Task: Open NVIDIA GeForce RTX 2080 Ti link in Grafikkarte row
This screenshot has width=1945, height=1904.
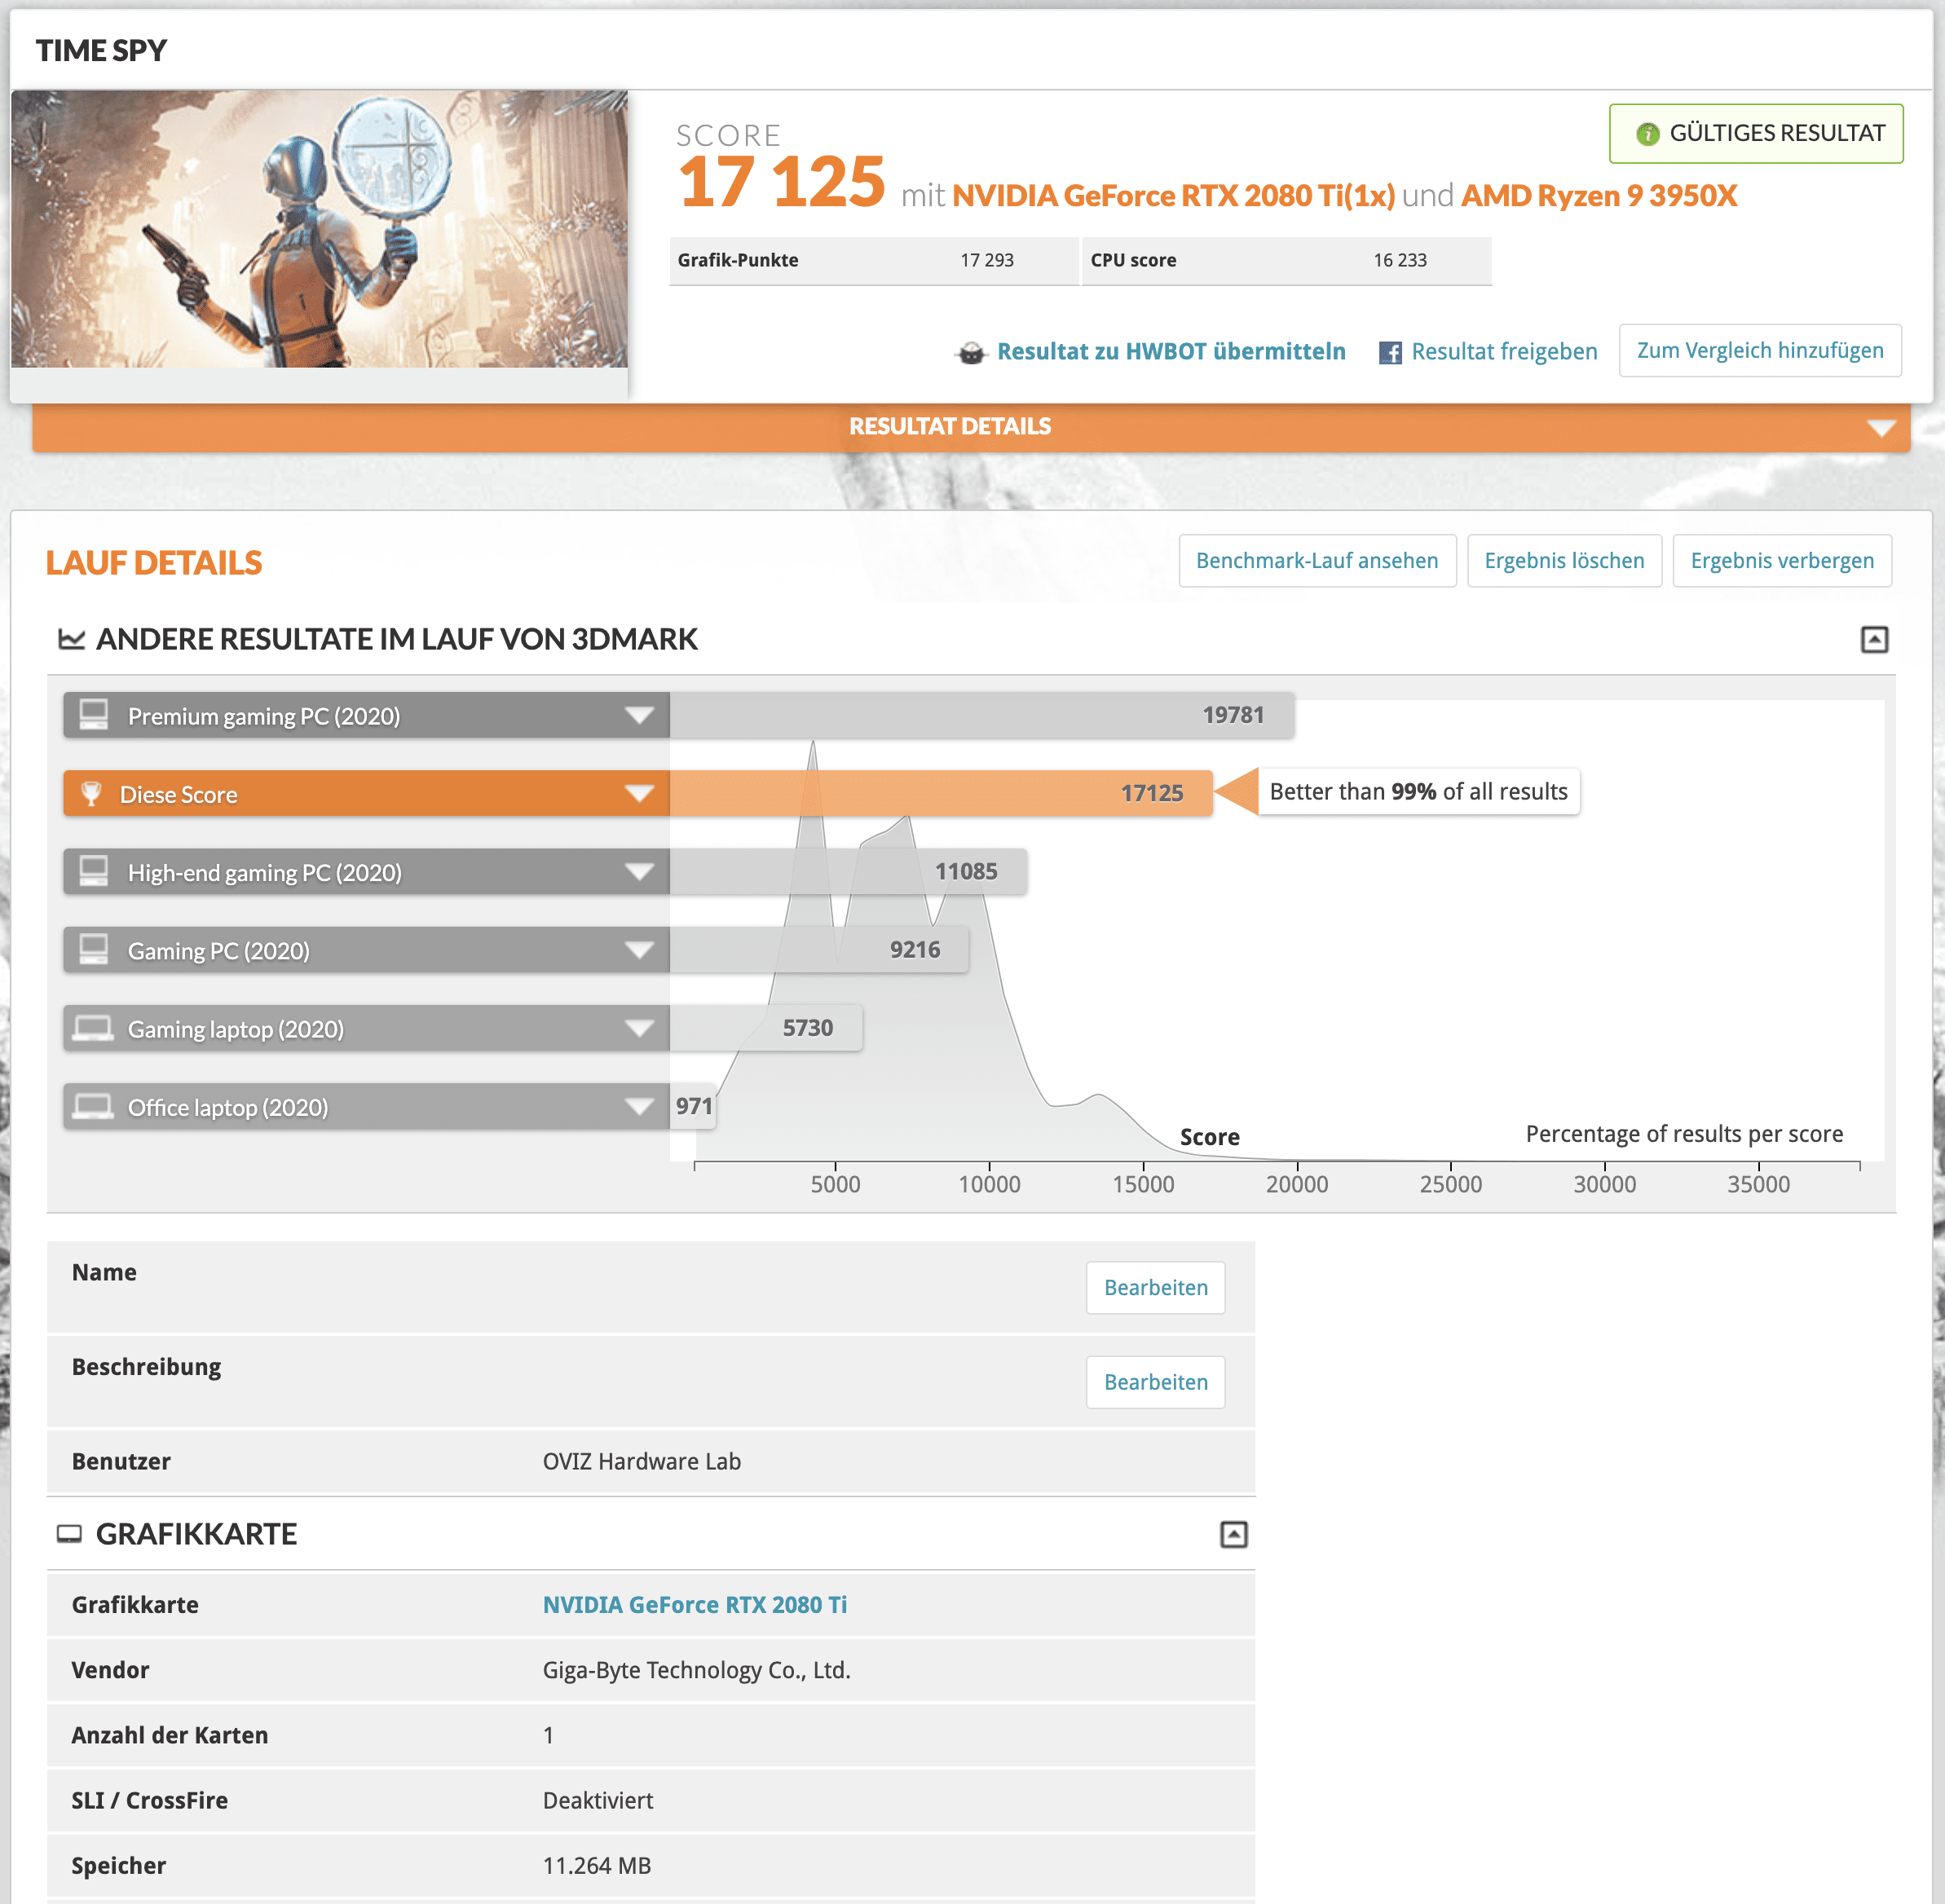Action: click(694, 1605)
